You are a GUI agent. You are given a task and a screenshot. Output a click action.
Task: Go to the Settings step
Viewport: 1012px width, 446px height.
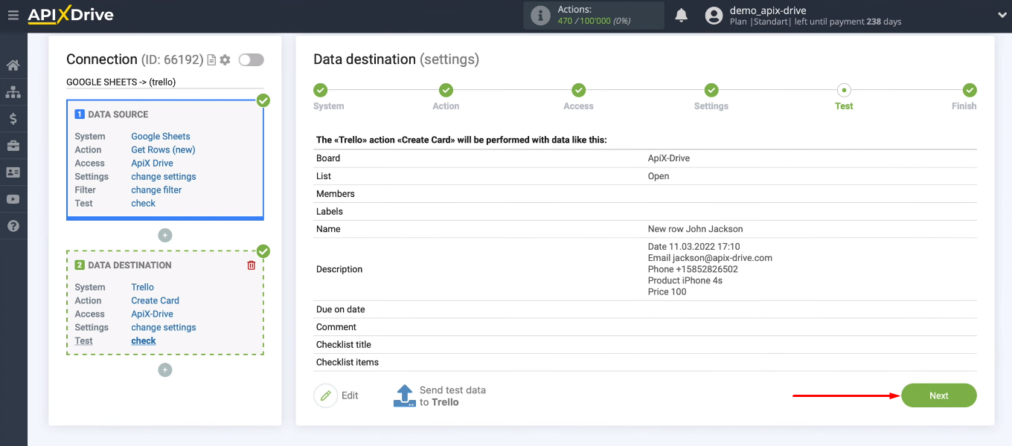click(x=711, y=91)
